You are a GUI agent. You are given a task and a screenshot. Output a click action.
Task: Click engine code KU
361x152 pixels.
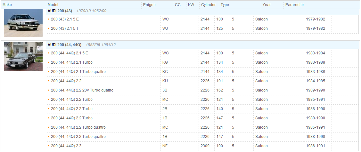[x=165, y=81]
